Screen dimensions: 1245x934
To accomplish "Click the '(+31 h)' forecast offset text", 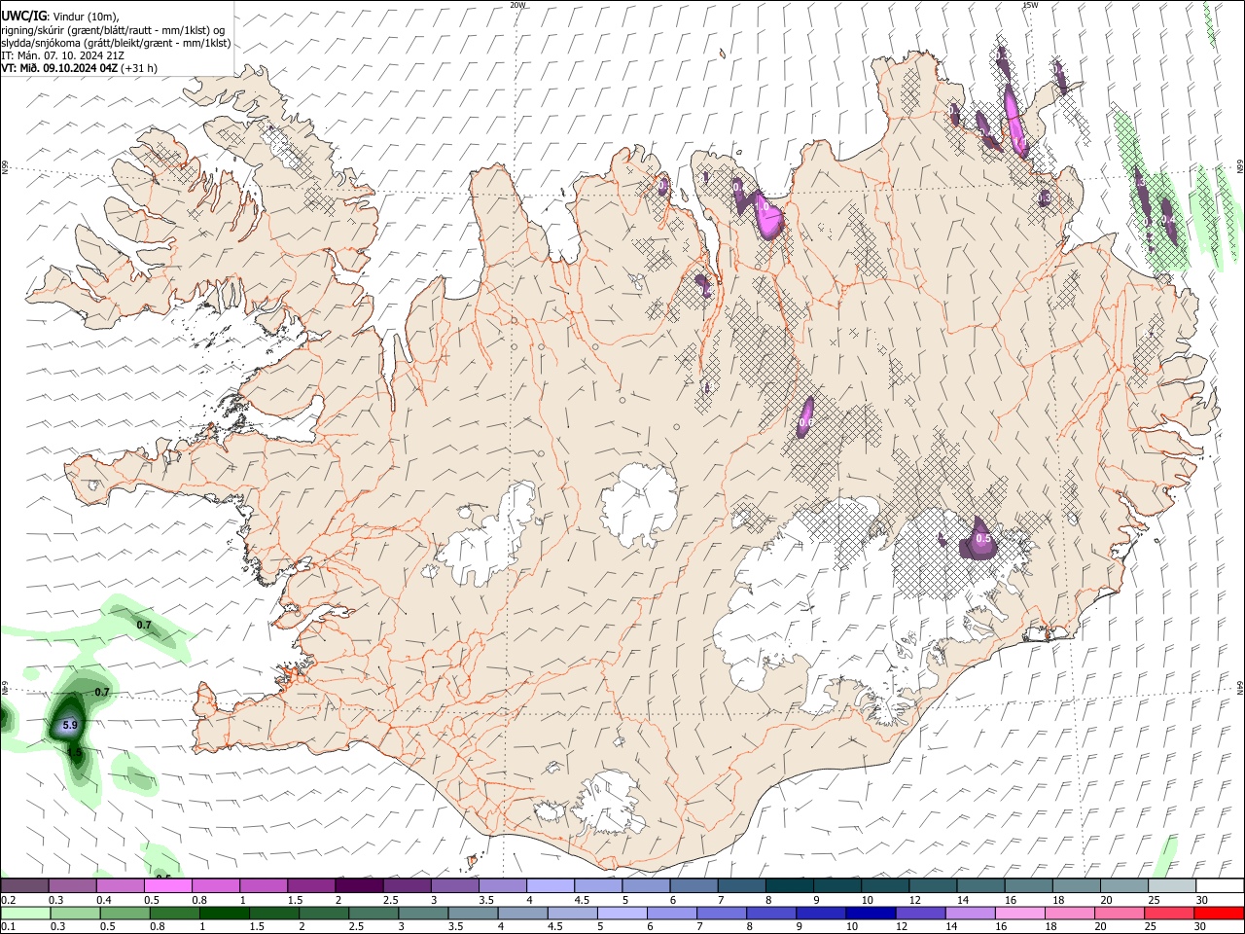I will [140, 68].
